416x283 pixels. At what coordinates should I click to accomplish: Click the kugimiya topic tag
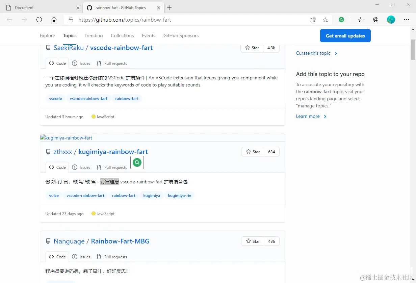tap(152, 196)
